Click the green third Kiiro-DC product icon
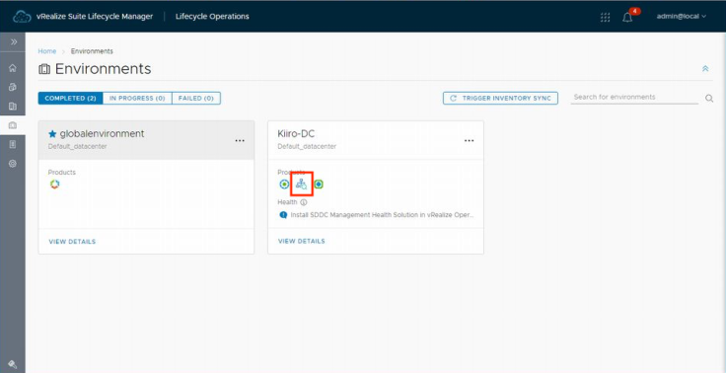726x373 pixels. click(318, 185)
